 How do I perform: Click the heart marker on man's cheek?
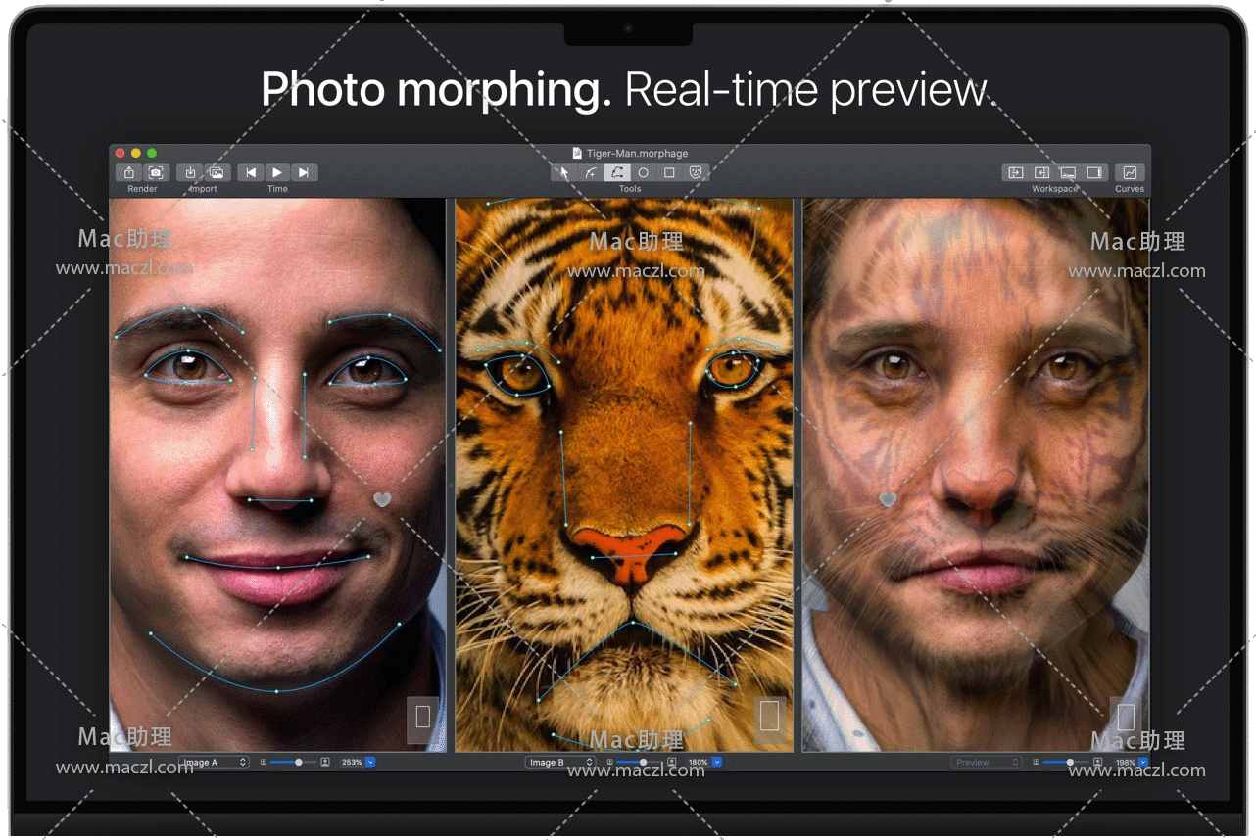tap(382, 500)
